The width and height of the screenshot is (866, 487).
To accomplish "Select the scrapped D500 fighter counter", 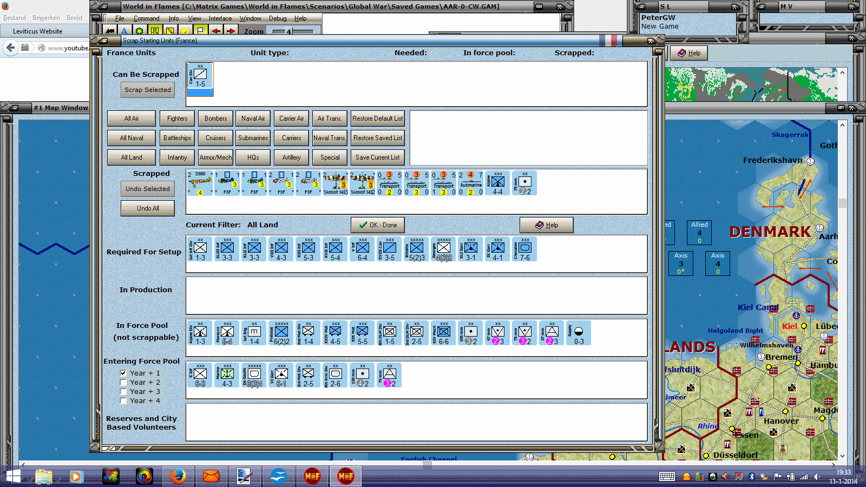I will 200,183.
